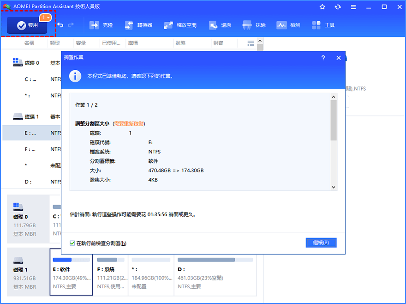Toggle check partitions before execution checkbox
This screenshot has height=304, width=406.
click(x=72, y=243)
